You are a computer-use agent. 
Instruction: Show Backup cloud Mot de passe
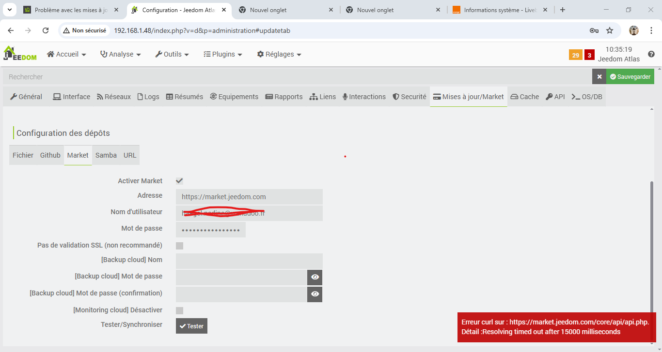315,277
